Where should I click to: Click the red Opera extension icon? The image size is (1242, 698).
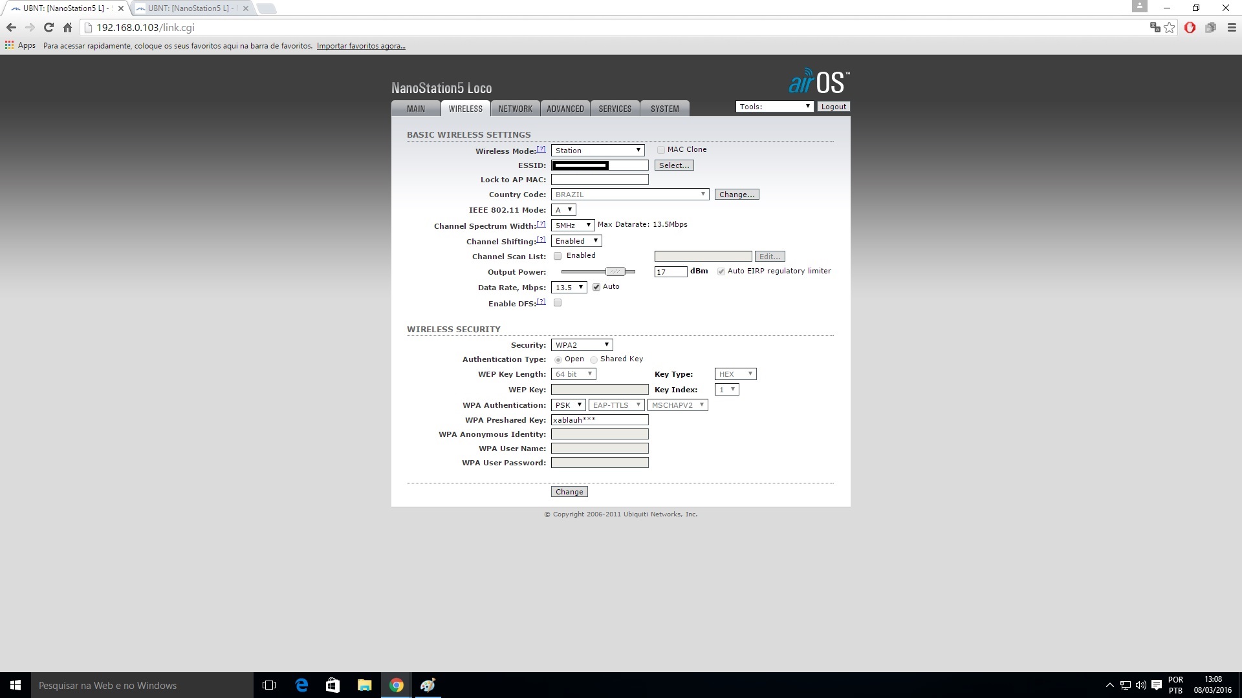click(1190, 27)
